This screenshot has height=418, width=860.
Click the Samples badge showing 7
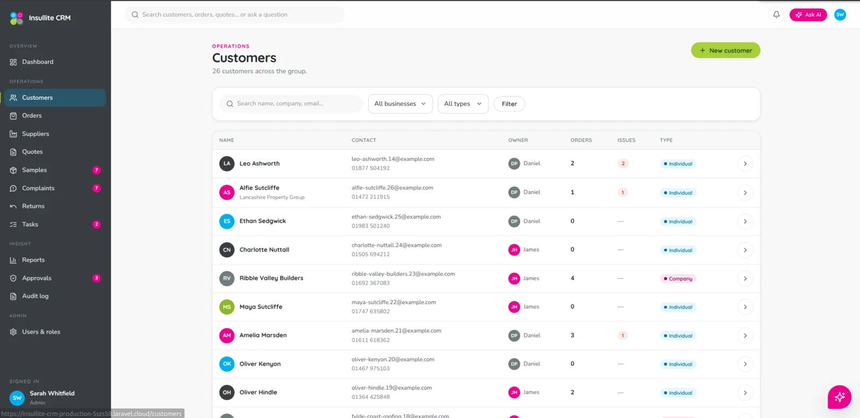click(97, 170)
